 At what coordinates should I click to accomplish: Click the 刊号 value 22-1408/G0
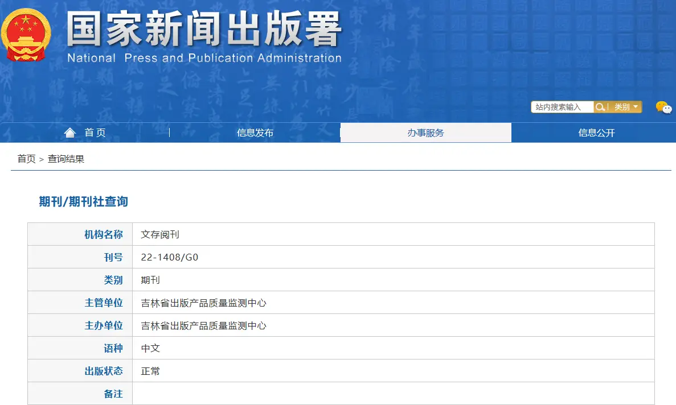click(169, 257)
